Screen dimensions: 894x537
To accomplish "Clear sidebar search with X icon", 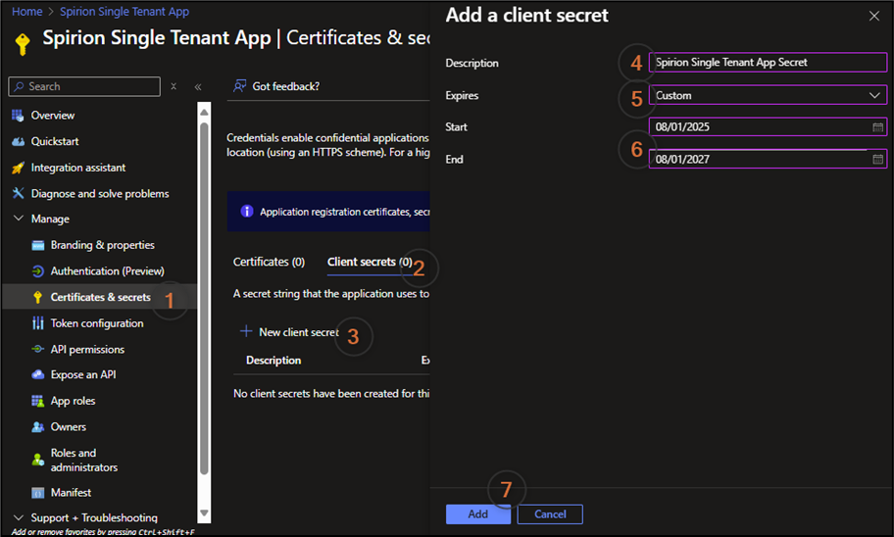I will coord(174,86).
